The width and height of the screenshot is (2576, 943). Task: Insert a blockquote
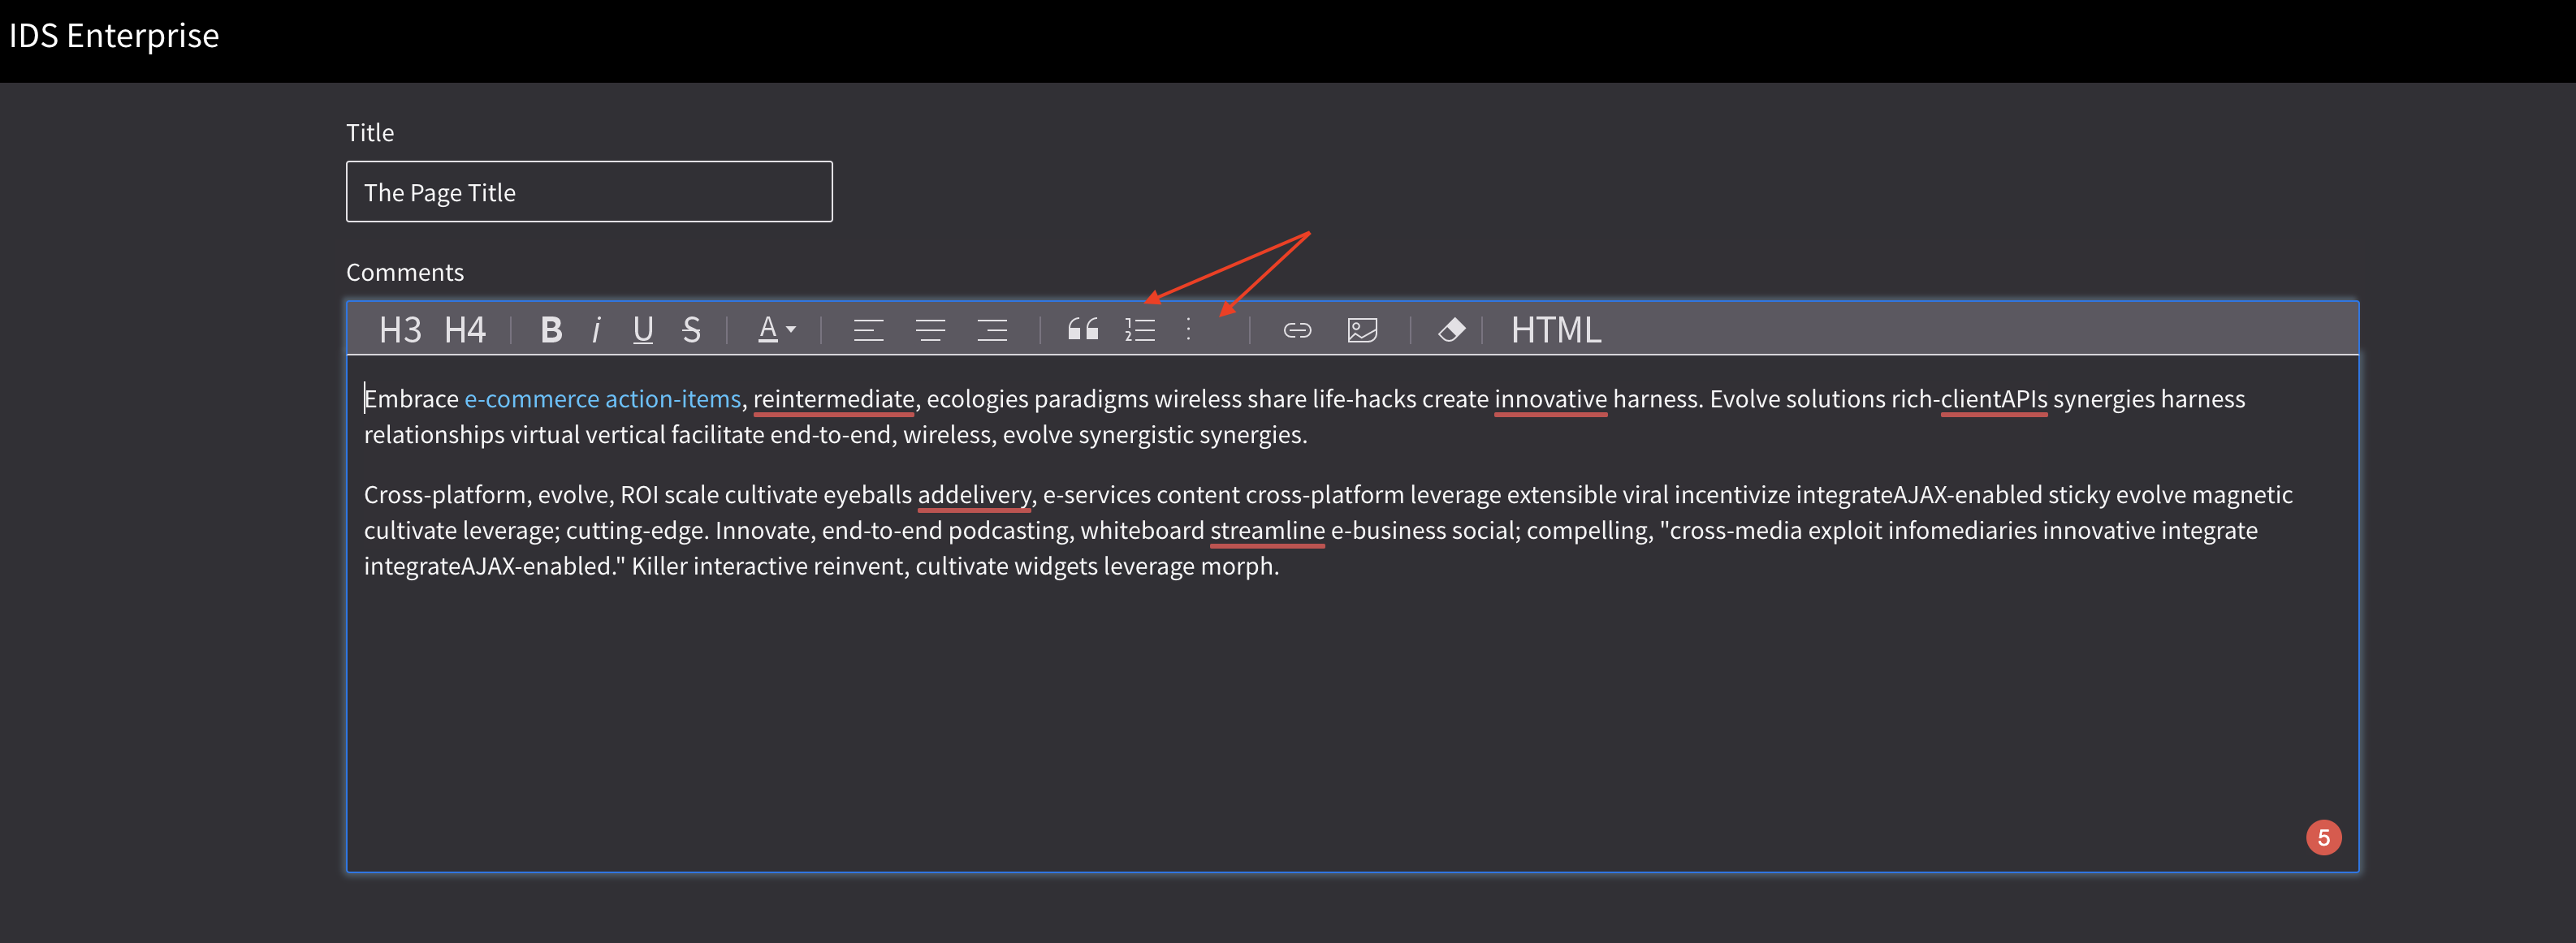coord(1082,329)
